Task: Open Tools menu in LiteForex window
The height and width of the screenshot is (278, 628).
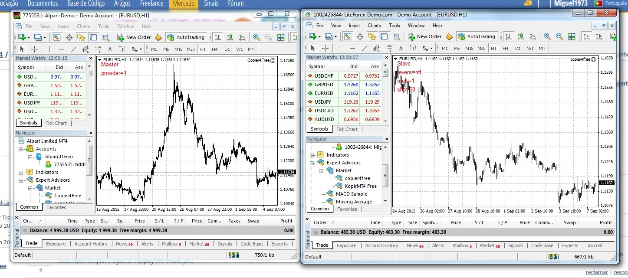Action: (x=394, y=26)
